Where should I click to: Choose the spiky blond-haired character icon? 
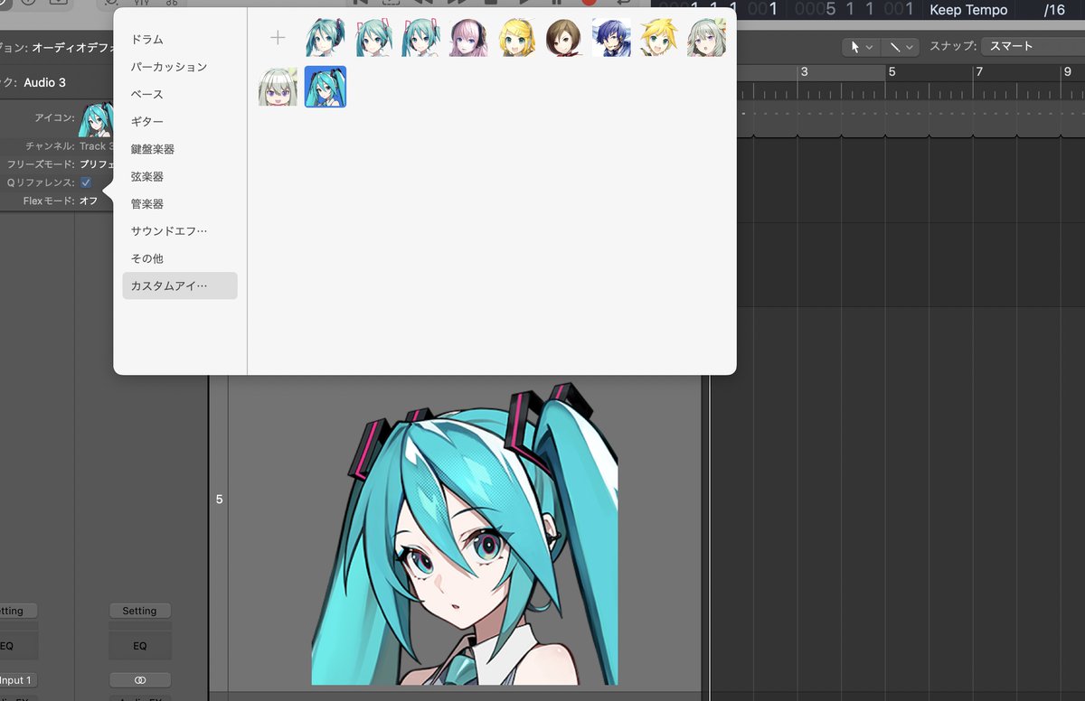[x=659, y=38]
